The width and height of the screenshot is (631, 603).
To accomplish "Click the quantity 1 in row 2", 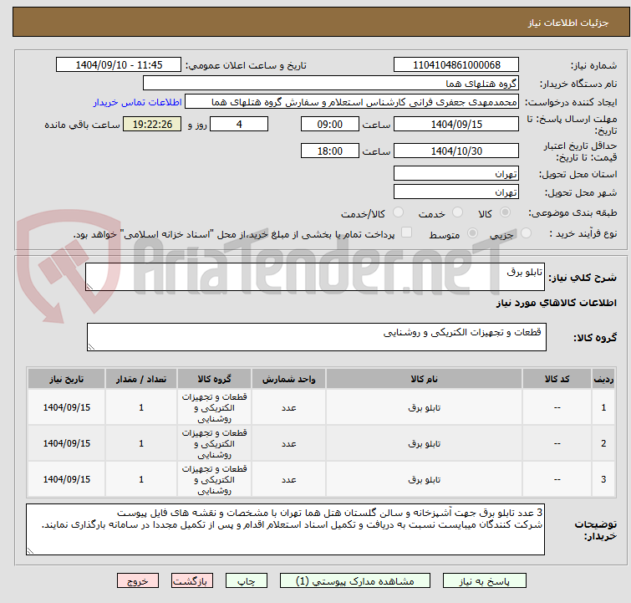I will [x=141, y=443].
